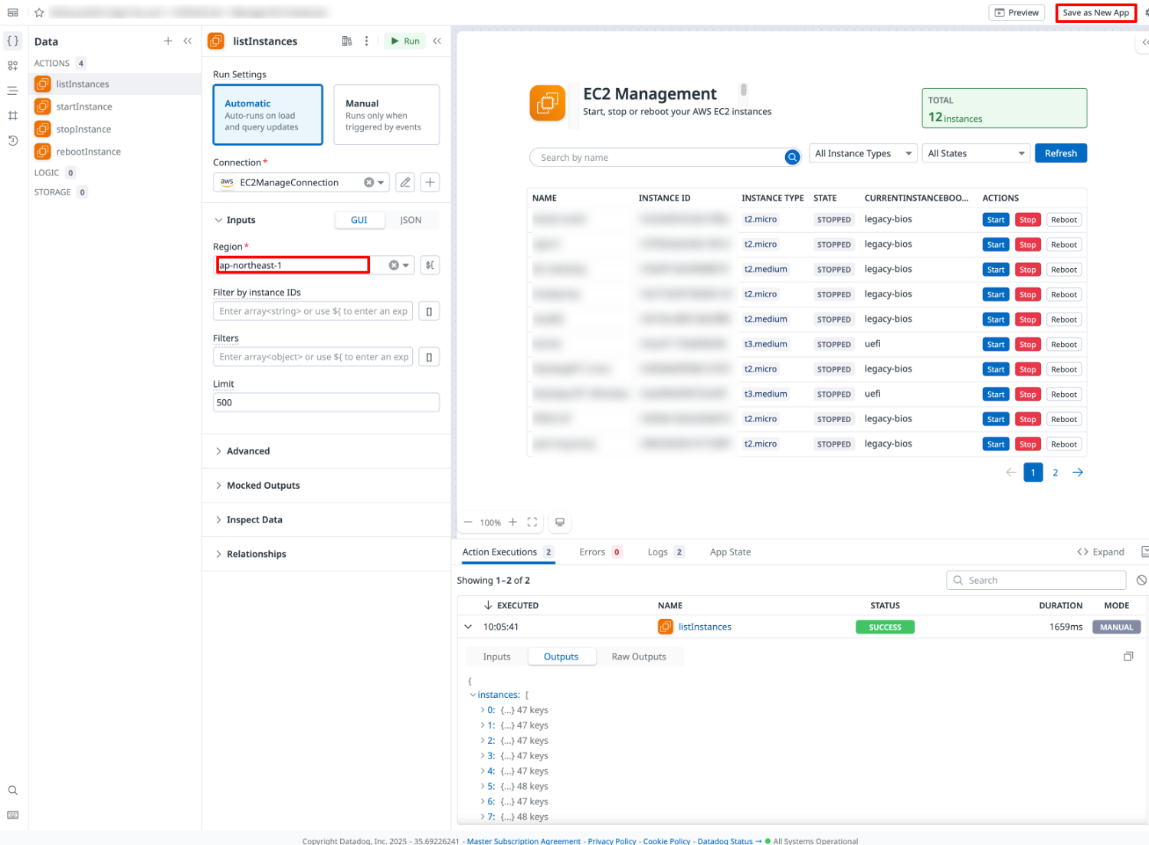Image resolution: width=1149 pixels, height=845 pixels.
Task: Click the search icon at sidebar bottom
Action: 13,790
